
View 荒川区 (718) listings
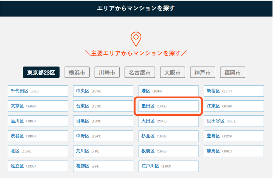point(103,151)
